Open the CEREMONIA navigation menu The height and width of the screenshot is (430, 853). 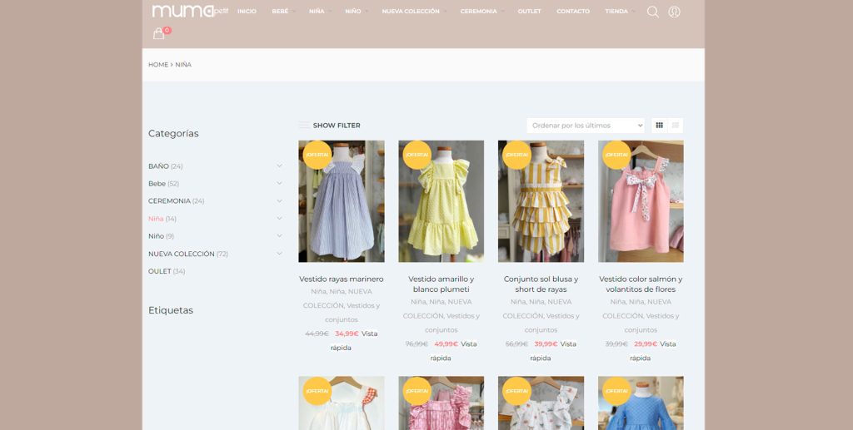tap(479, 12)
